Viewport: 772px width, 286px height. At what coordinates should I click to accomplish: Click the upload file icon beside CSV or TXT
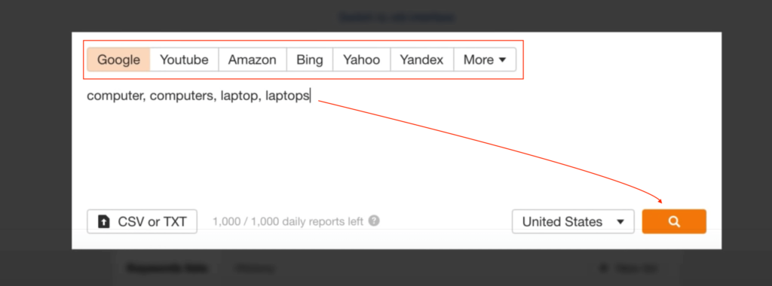tap(104, 222)
